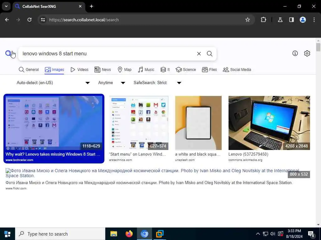The image size is (321, 240).
Task: Open the Map tab
Action: coord(124,70)
